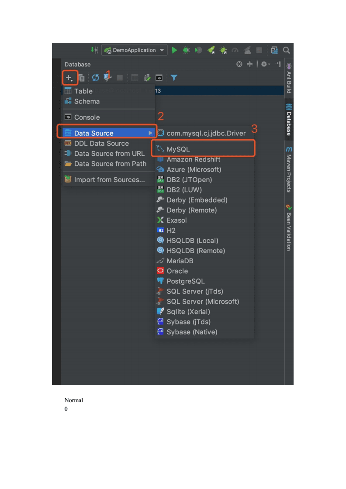Image resolution: width=346 pixels, height=489 pixels.
Task: Select HSQLDB (Local) data source
Action: coord(204,241)
